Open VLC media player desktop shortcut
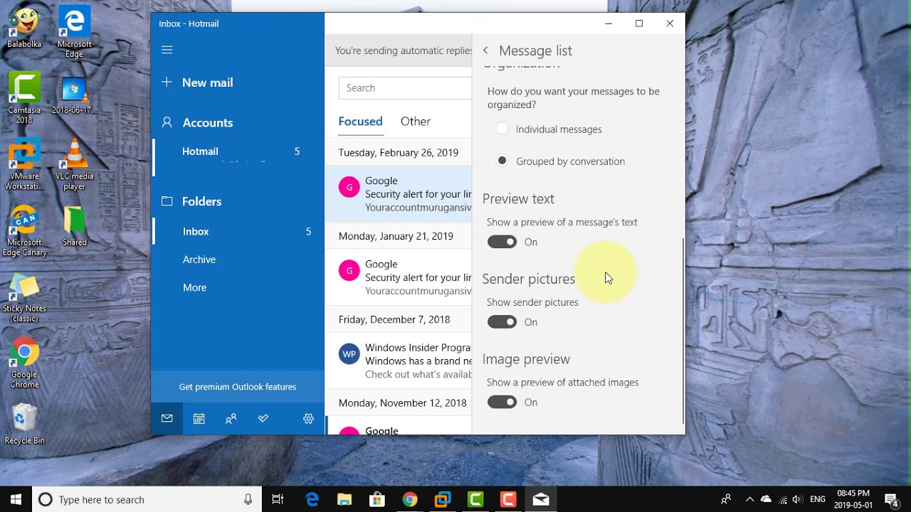 point(74,166)
